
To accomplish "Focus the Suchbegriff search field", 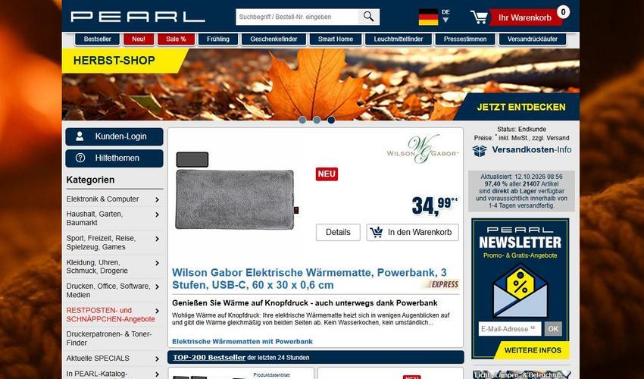I will (x=297, y=17).
